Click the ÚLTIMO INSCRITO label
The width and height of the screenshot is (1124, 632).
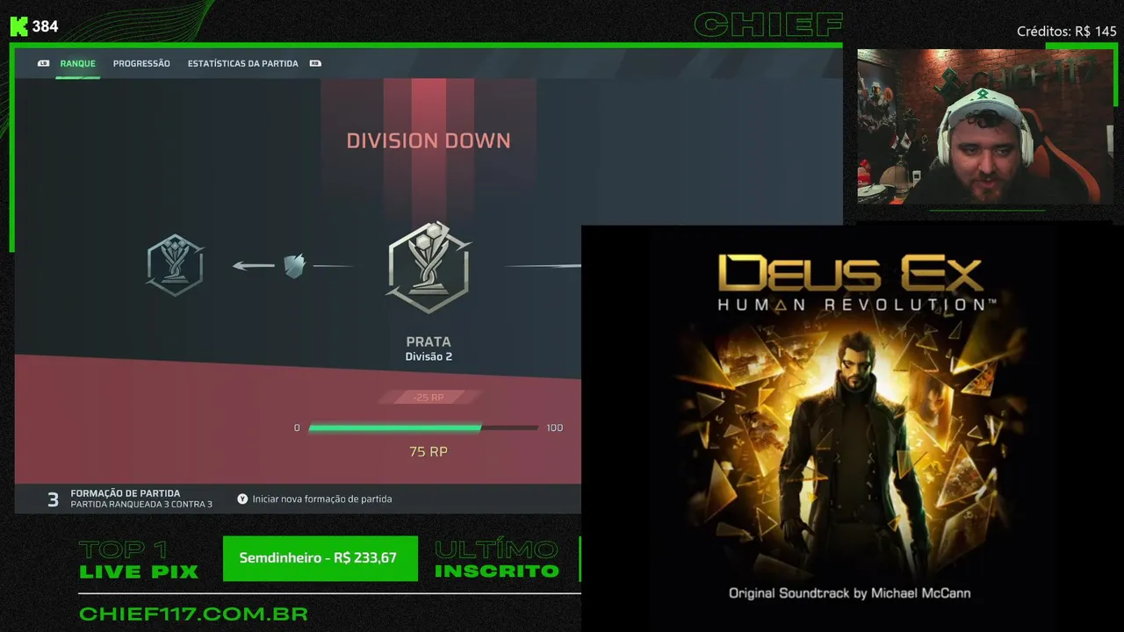[497, 560]
